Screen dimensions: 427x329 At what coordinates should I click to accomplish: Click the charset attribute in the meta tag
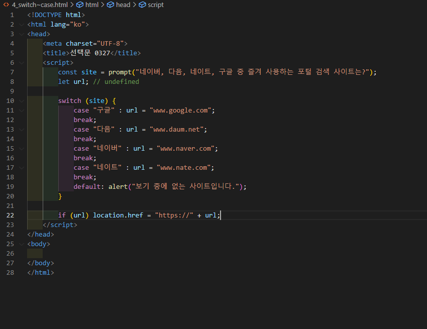pyautogui.click(x=79, y=44)
